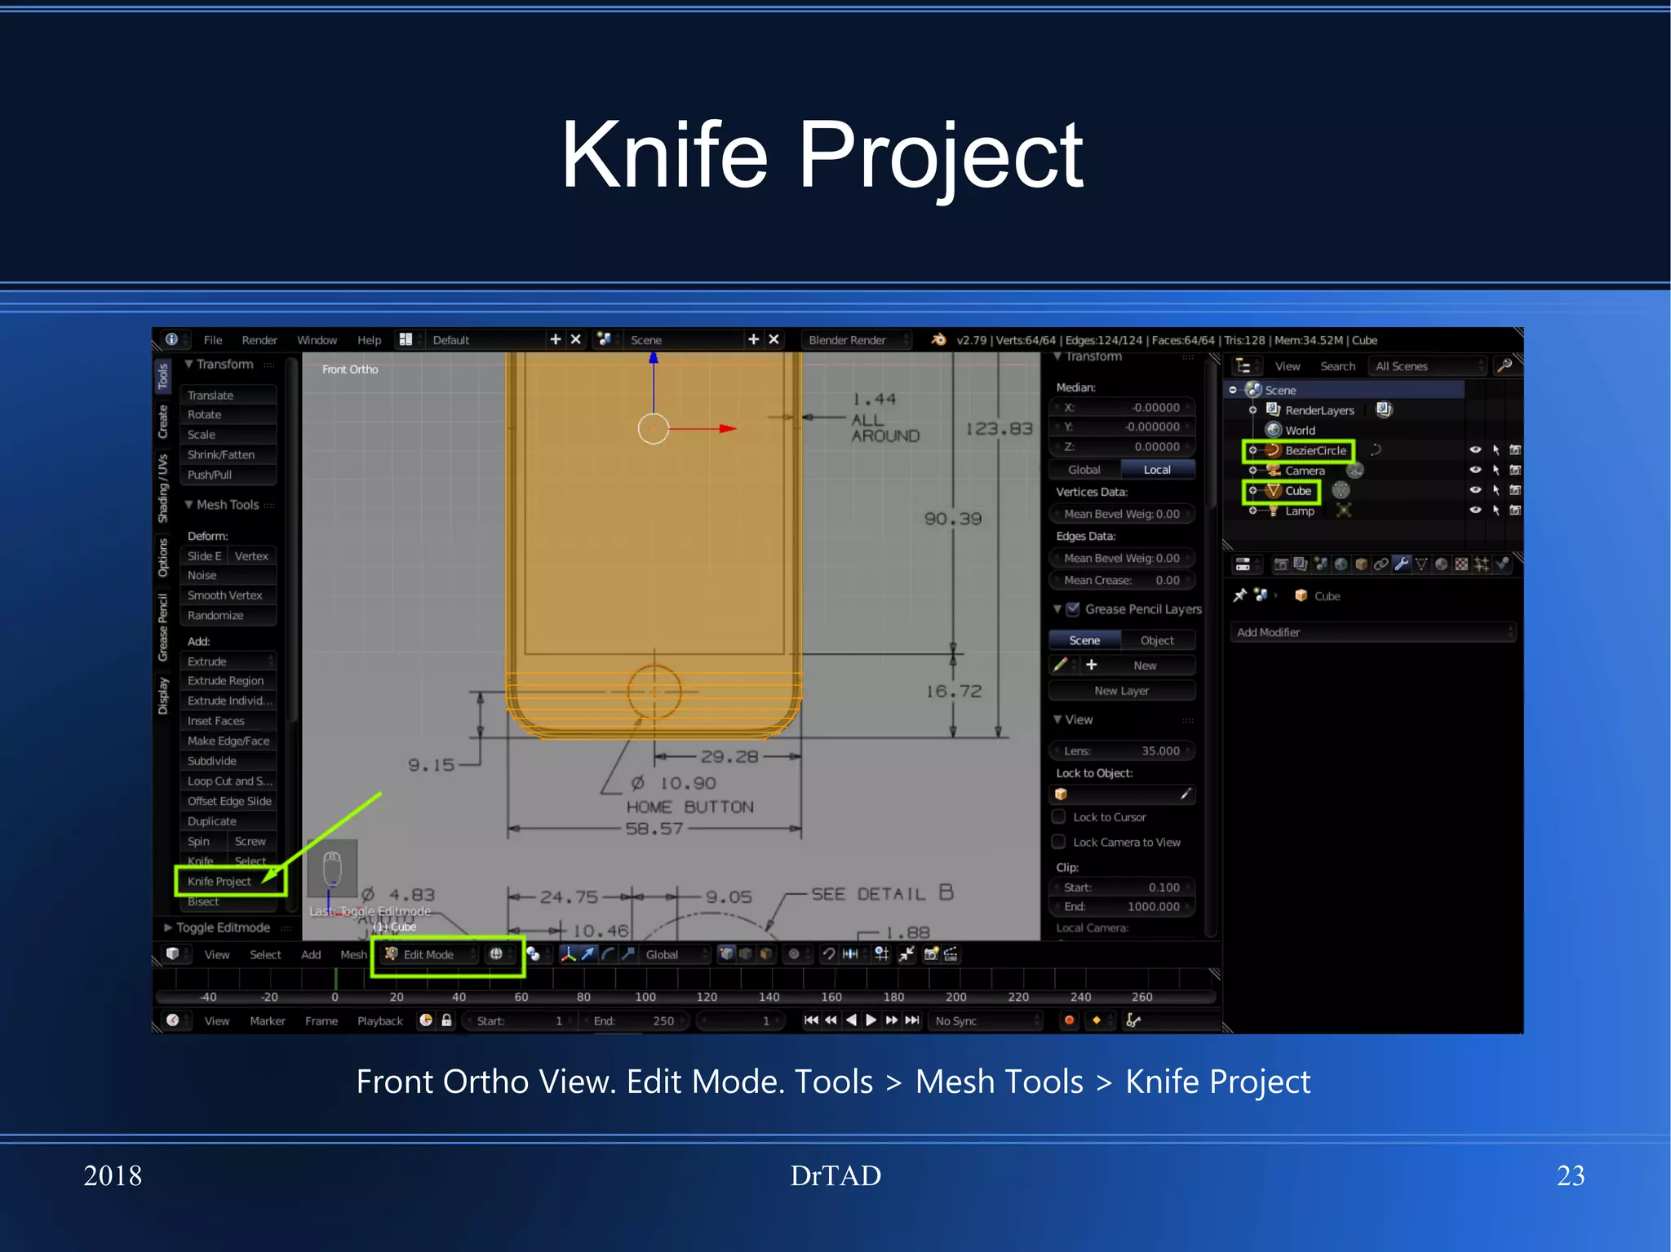Screen dimensions: 1671x1252
Task: Click the red record keyframe button
Action: pyautogui.click(x=1069, y=1020)
